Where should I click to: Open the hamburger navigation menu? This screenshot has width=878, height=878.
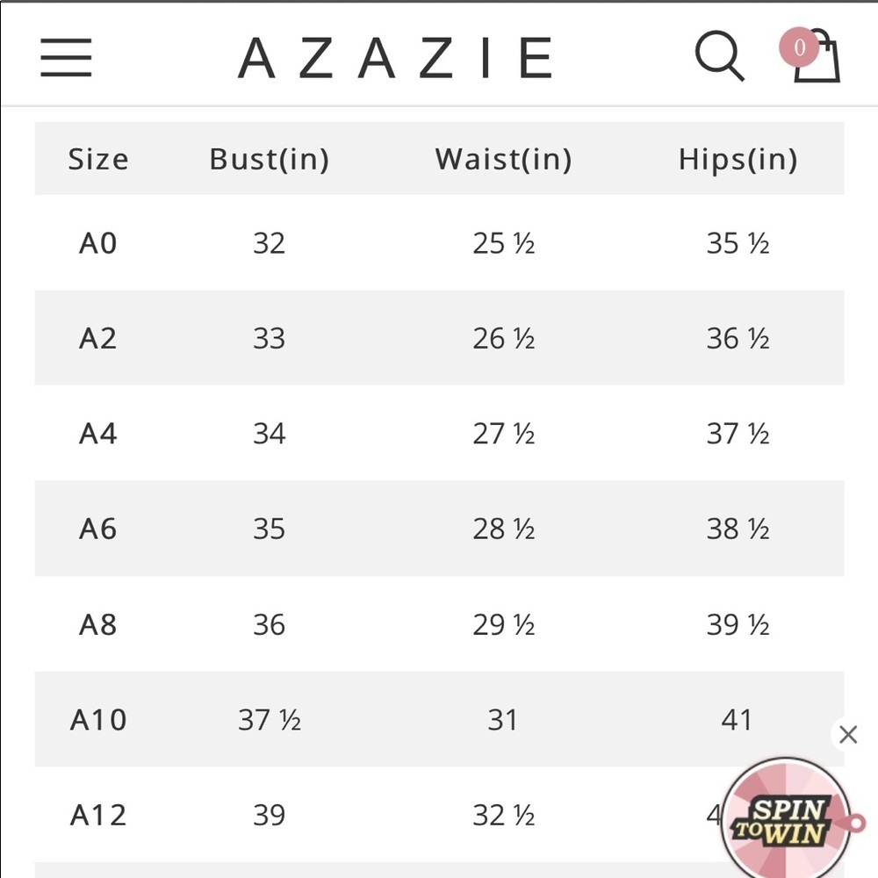coord(66,58)
